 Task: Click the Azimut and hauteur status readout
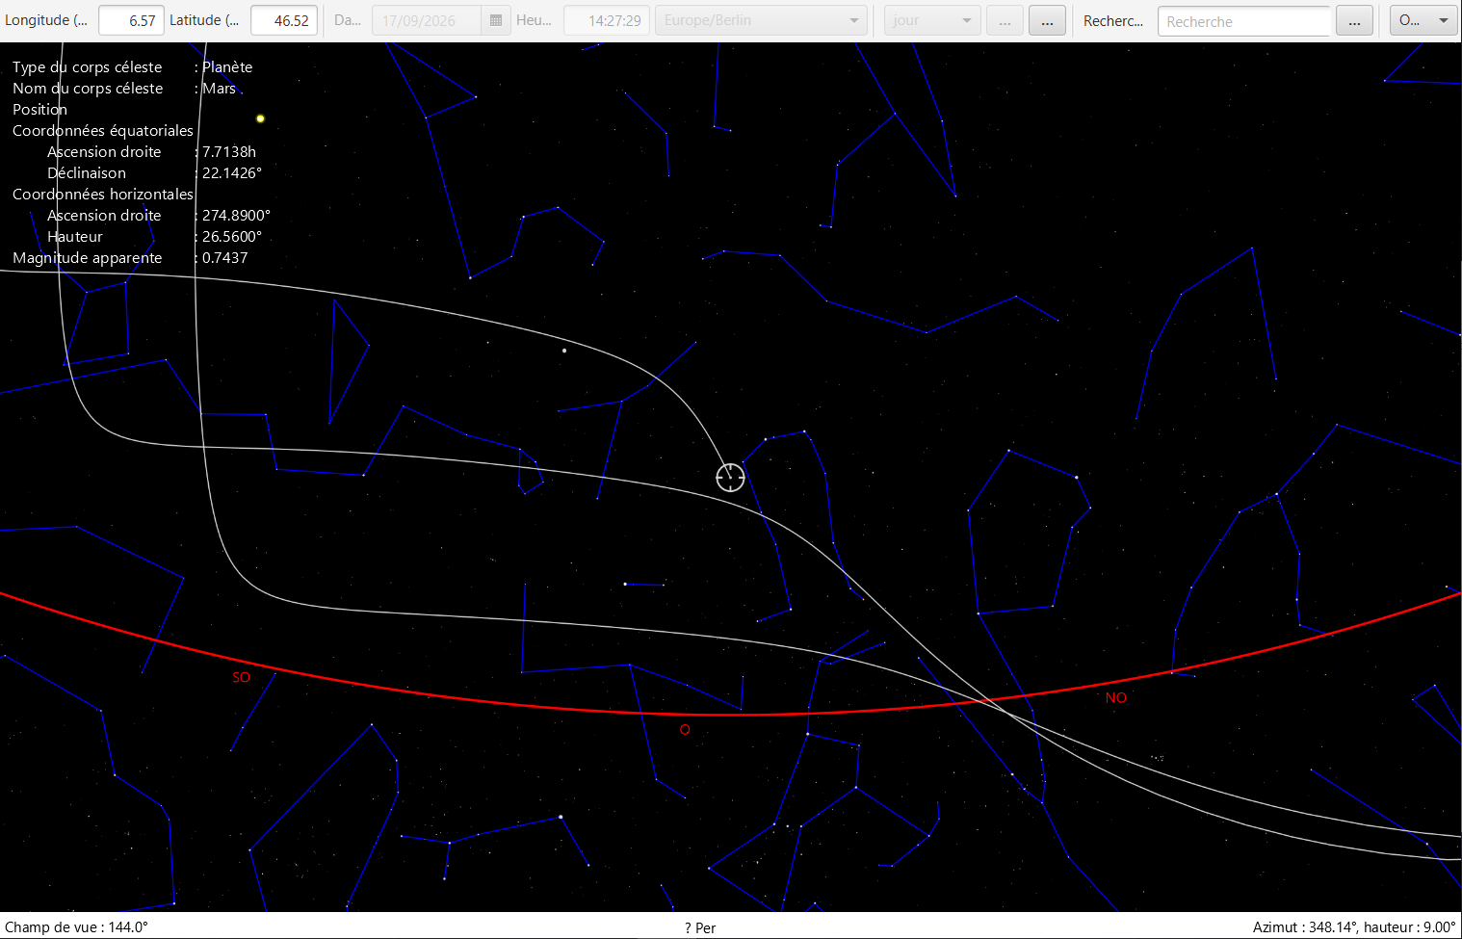click(1353, 926)
